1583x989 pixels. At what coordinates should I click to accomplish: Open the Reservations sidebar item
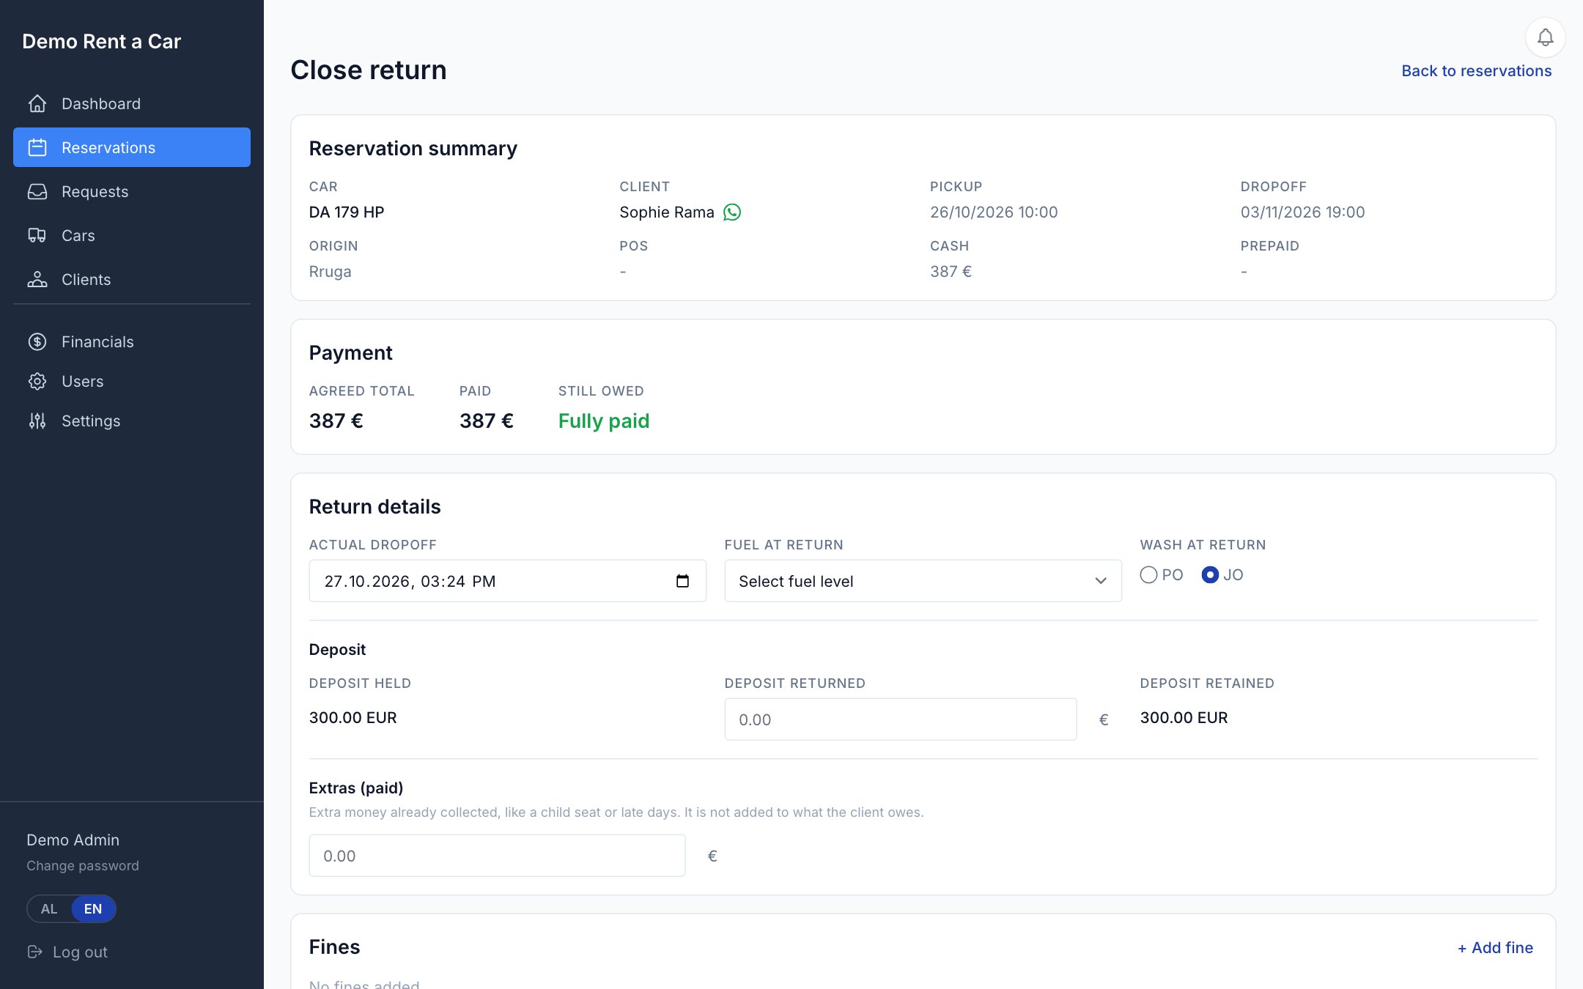(x=132, y=147)
